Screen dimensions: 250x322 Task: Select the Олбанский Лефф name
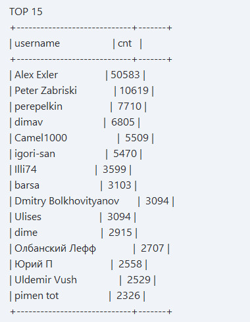(x=55, y=248)
